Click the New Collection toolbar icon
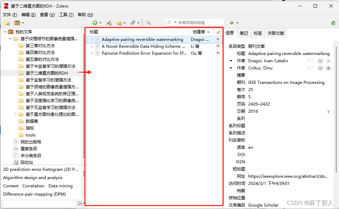The width and height of the screenshot is (339, 209). click(7, 23)
